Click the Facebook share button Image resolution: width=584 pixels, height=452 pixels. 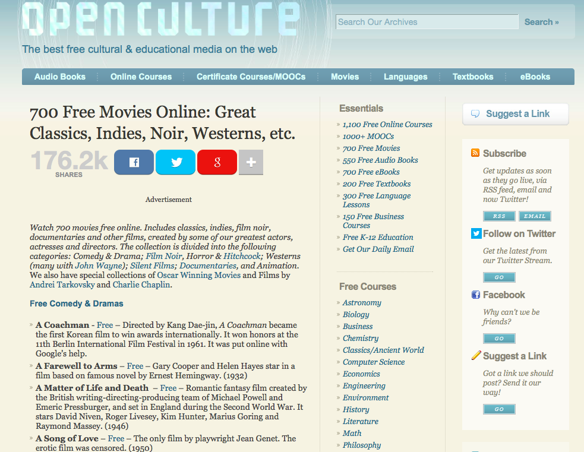(134, 162)
